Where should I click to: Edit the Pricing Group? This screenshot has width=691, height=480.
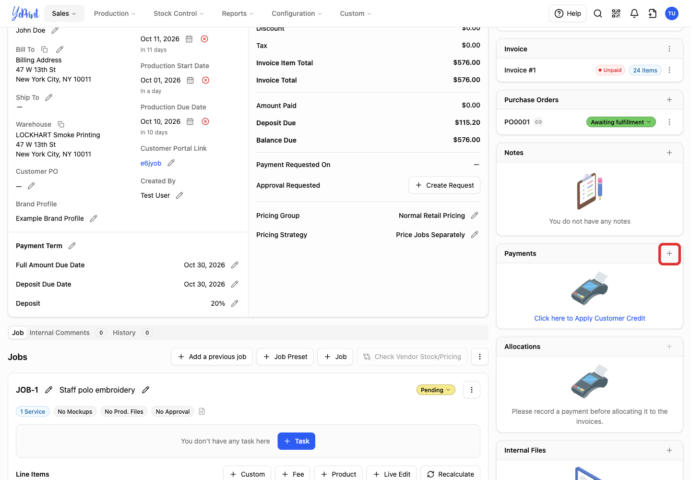475,216
